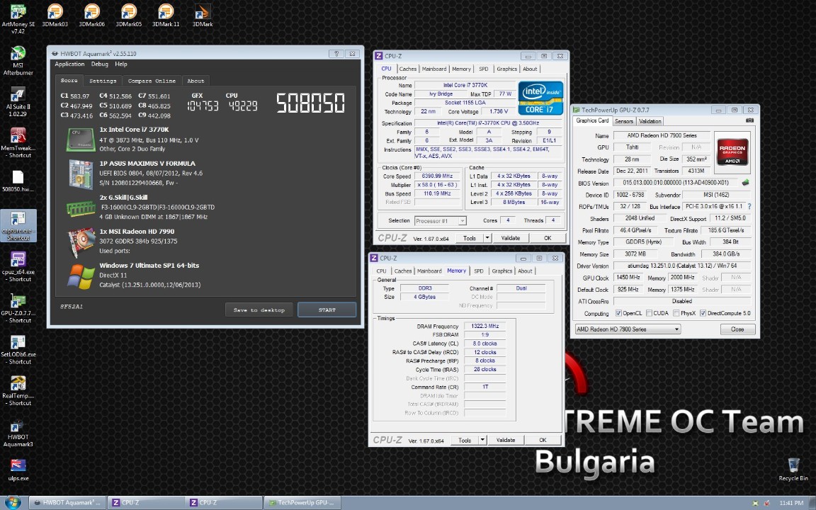
Task: Switch to Caches tab in top CPU-Z
Action: tap(407, 69)
